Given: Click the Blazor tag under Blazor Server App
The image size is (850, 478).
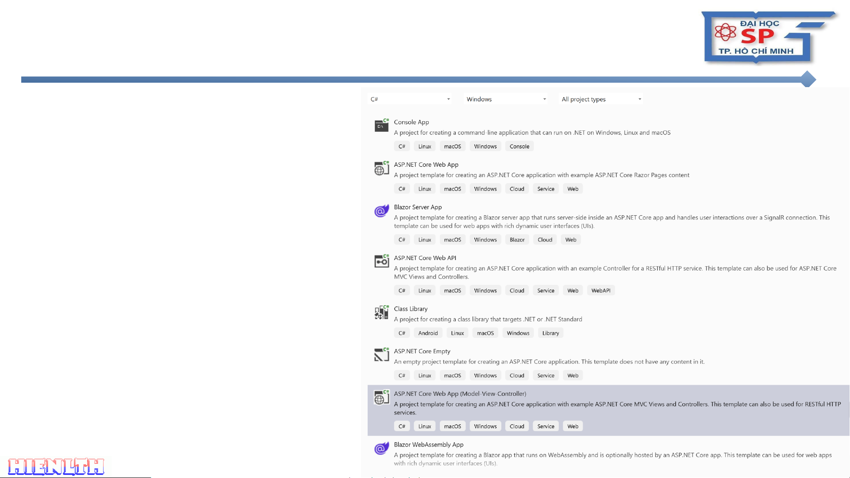Looking at the screenshot, I should click(x=517, y=240).
